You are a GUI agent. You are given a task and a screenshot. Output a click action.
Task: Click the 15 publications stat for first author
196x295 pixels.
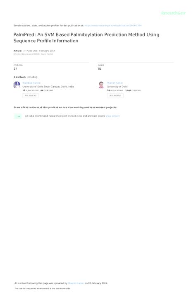pos(30,90)
